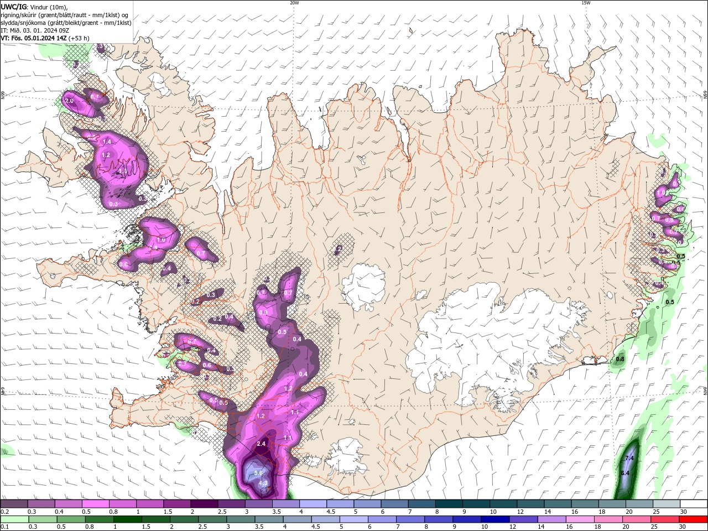Pick upper legend swatch between 2 and 2.5

(204, 504)
